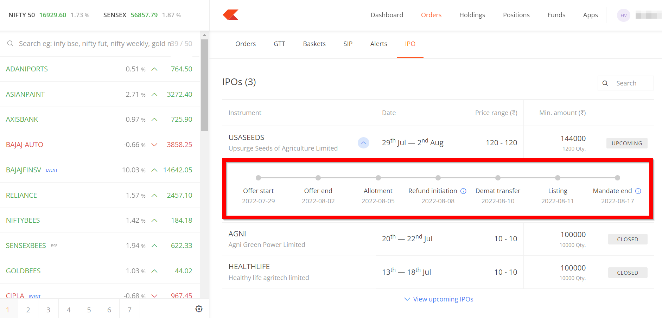Image resolution: width=662 pixels, height=318 pixels.
Task: Expand View upcoming IPOs link
Action: (x=439, y=299)
